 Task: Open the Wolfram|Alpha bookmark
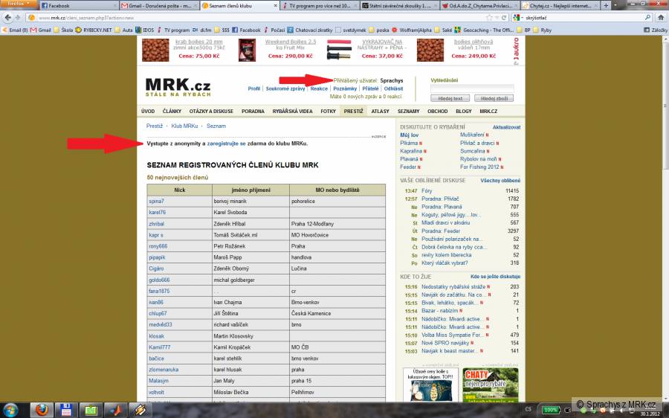[411, 30]
